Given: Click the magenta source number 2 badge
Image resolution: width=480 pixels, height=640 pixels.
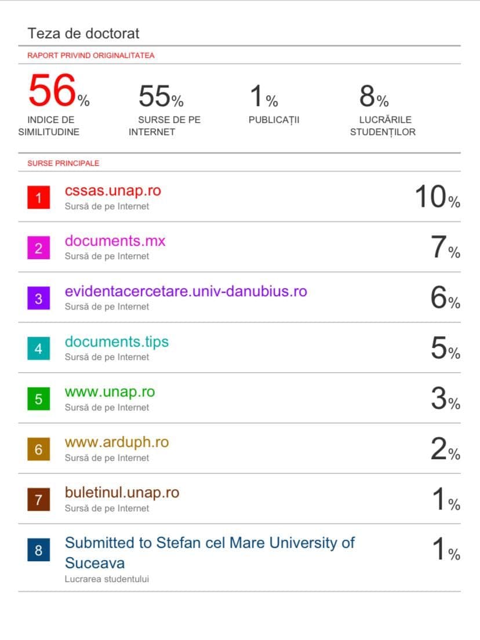Looking at the screenshot, I should 38,248.
